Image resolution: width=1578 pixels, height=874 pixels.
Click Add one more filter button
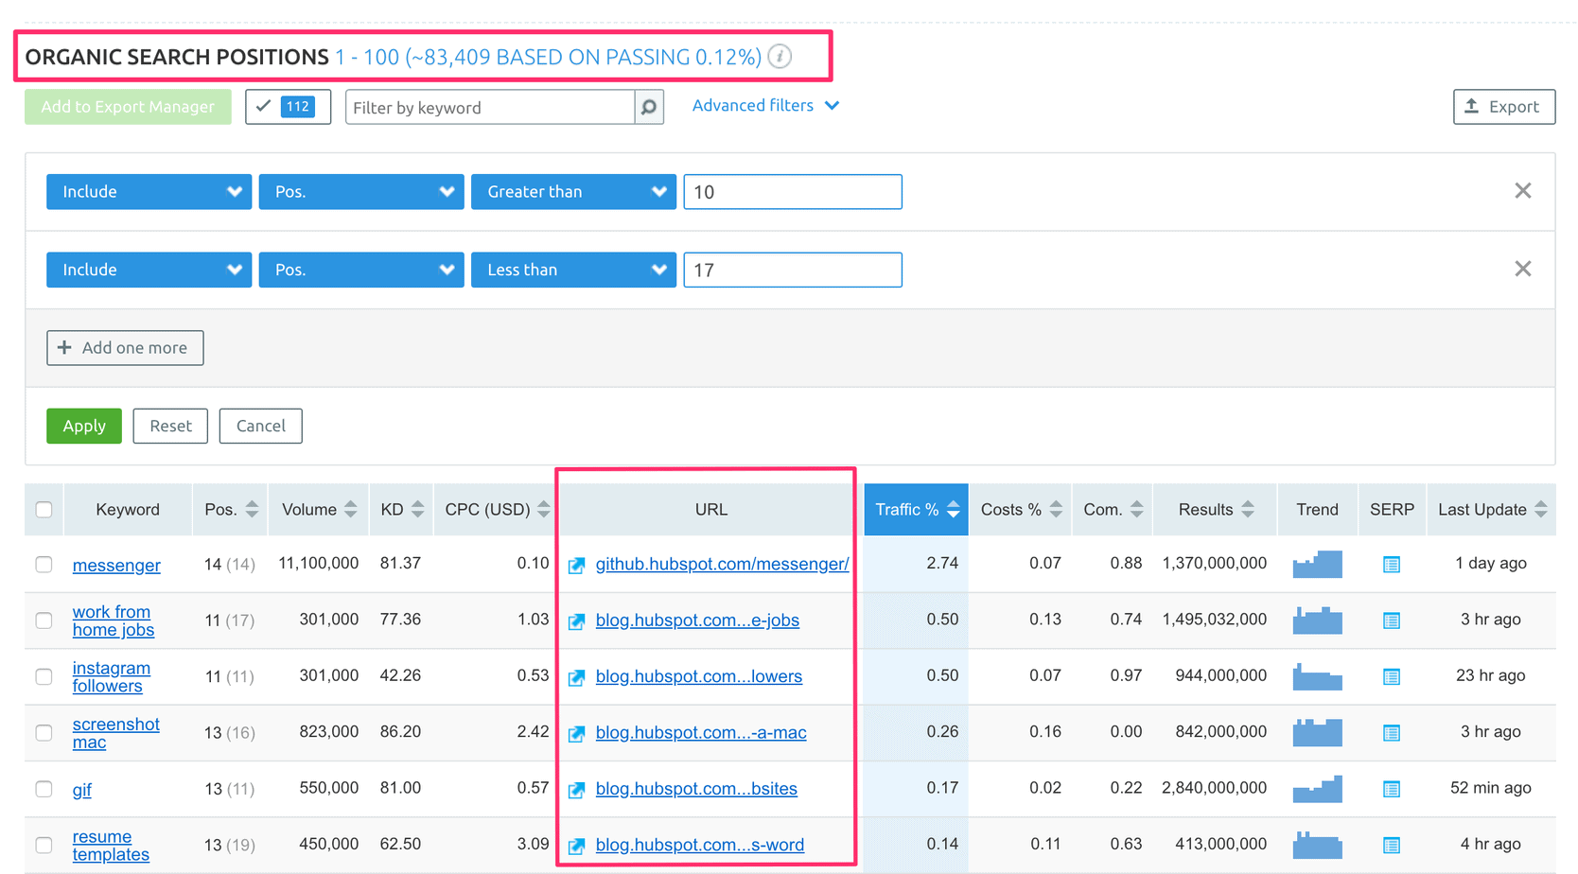(125, 348)
